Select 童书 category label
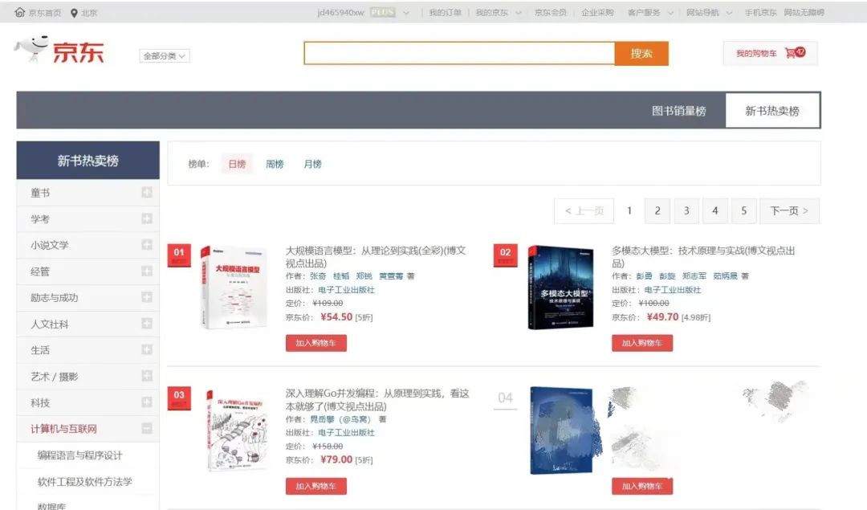This screenshot has height=510, width=867. pyautogui.click(x=40, y=193)
